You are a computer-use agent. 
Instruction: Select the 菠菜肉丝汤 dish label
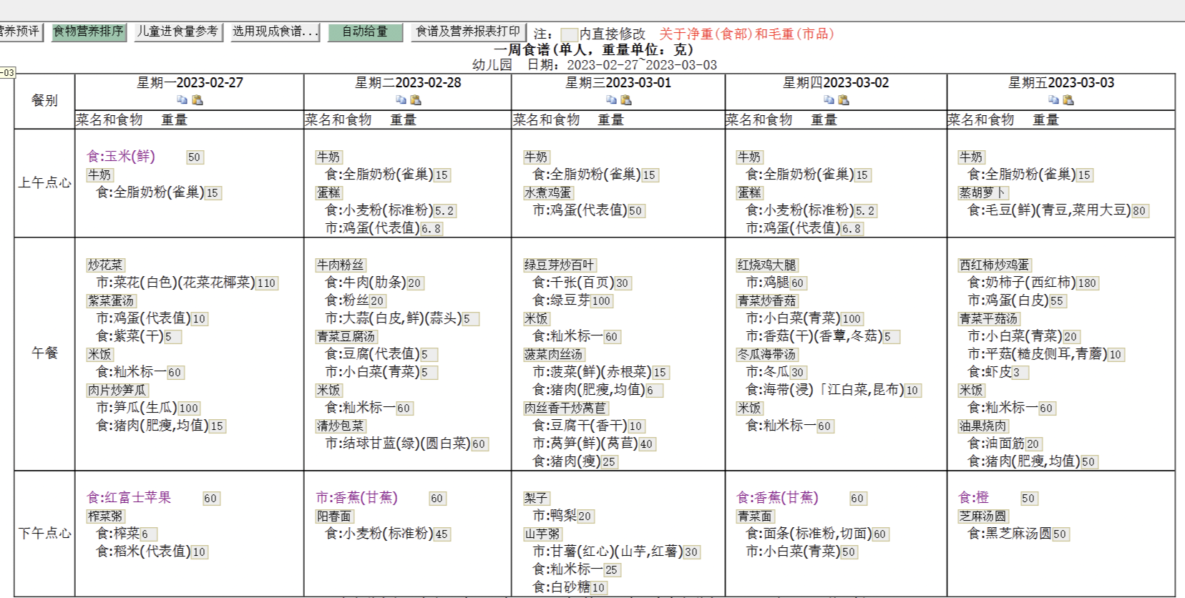pyautogui.click(x=554, y=355)
